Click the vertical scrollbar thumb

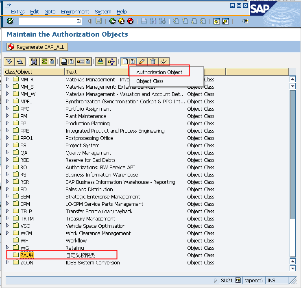[x=292, y=154]
